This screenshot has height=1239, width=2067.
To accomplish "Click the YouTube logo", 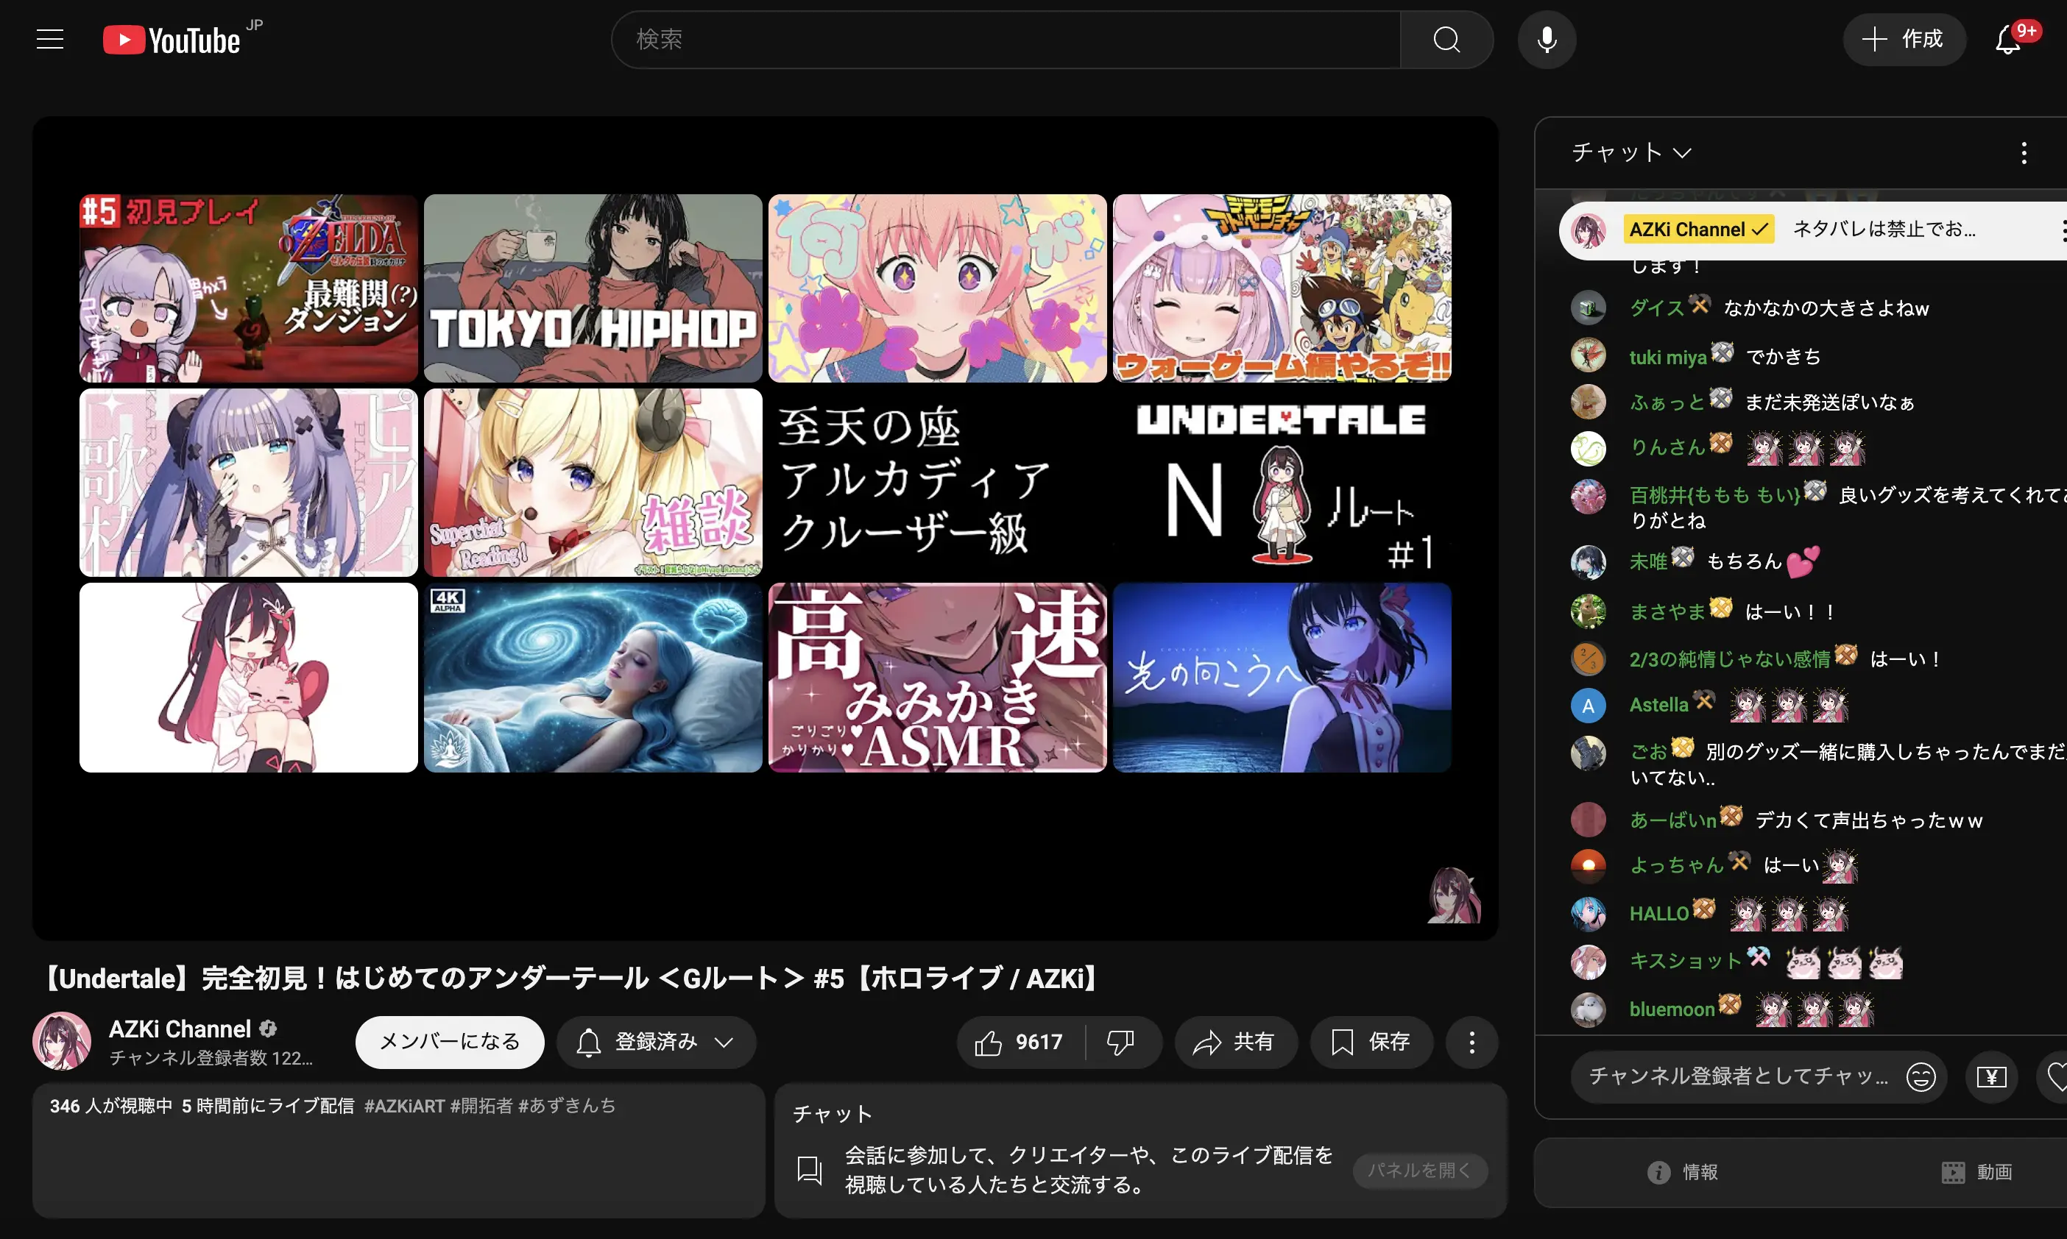I will point(172,39).
